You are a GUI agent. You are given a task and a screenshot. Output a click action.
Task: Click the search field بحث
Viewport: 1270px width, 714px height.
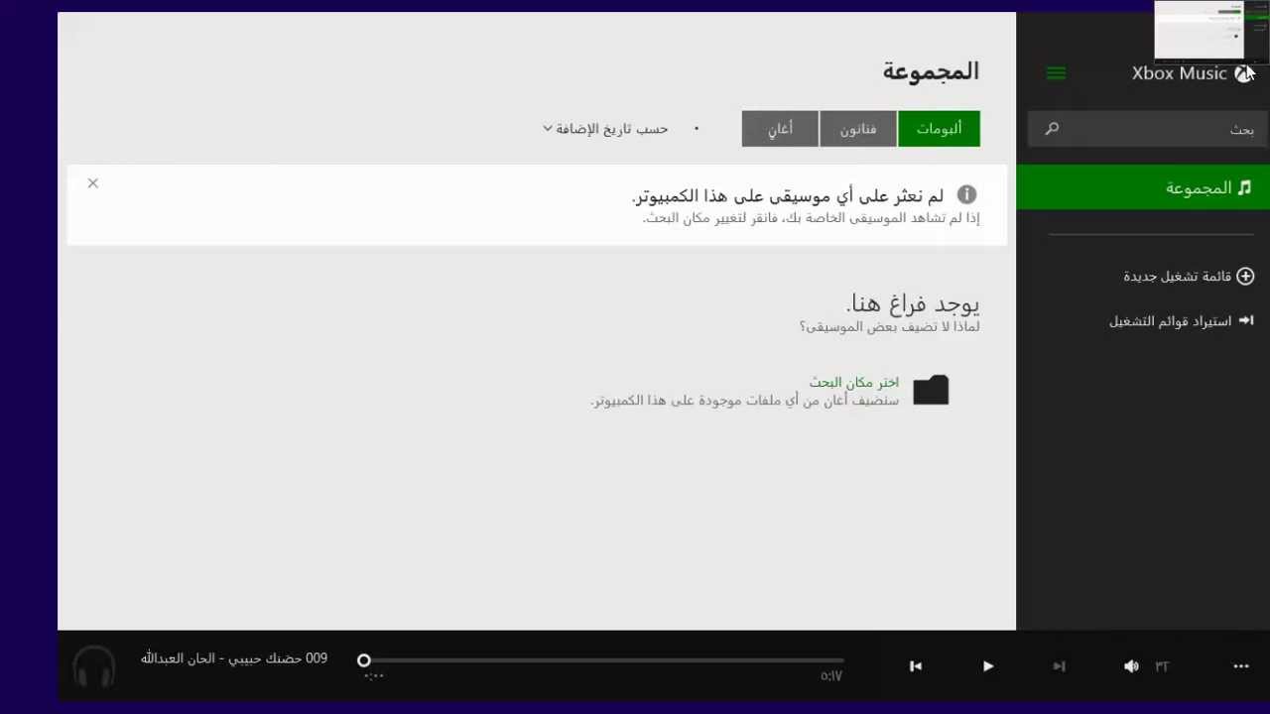pos(1148,129)
